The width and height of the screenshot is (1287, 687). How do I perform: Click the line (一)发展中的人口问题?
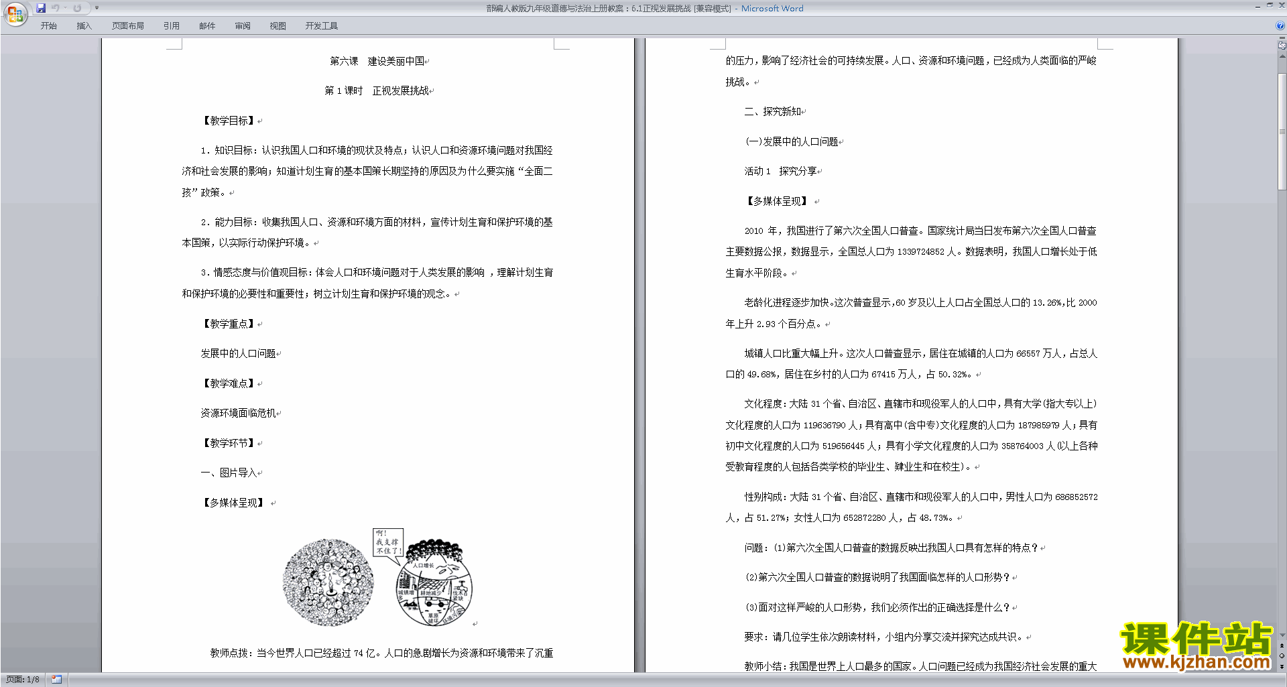click(x=792, y=141)
